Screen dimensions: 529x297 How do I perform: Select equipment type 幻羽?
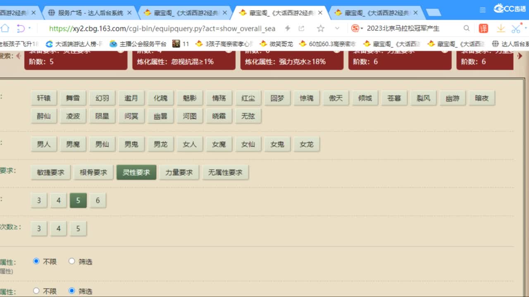point(102,98)
